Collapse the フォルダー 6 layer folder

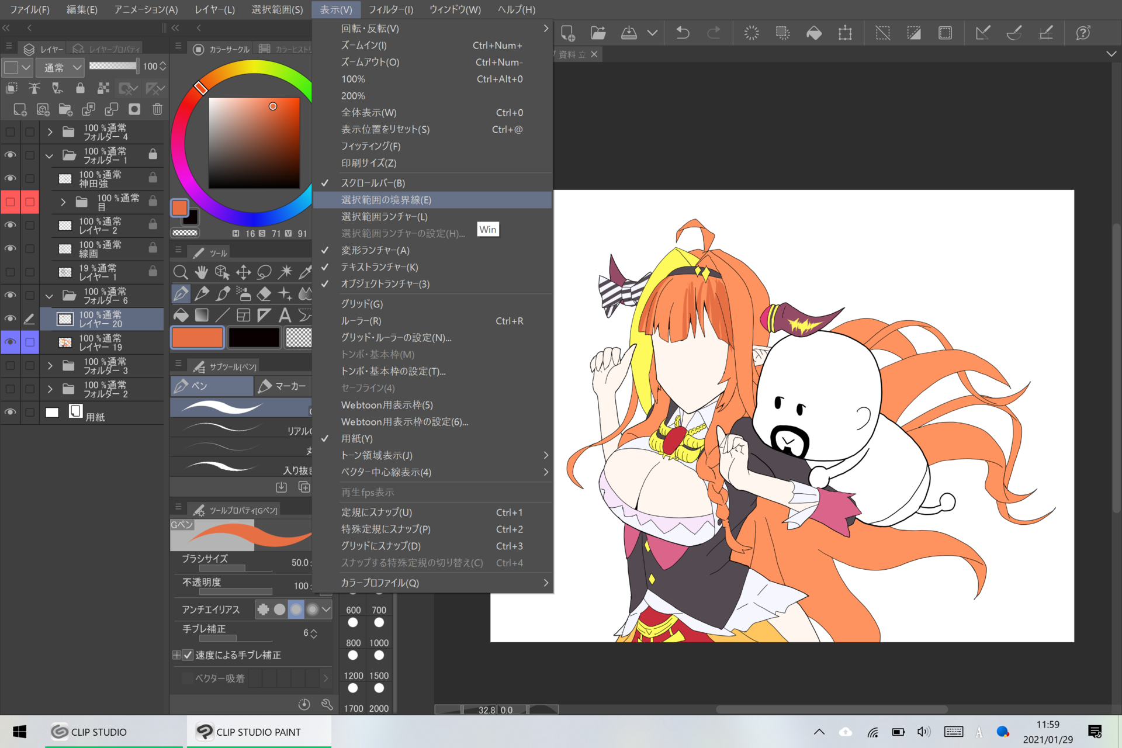point(50,296)
